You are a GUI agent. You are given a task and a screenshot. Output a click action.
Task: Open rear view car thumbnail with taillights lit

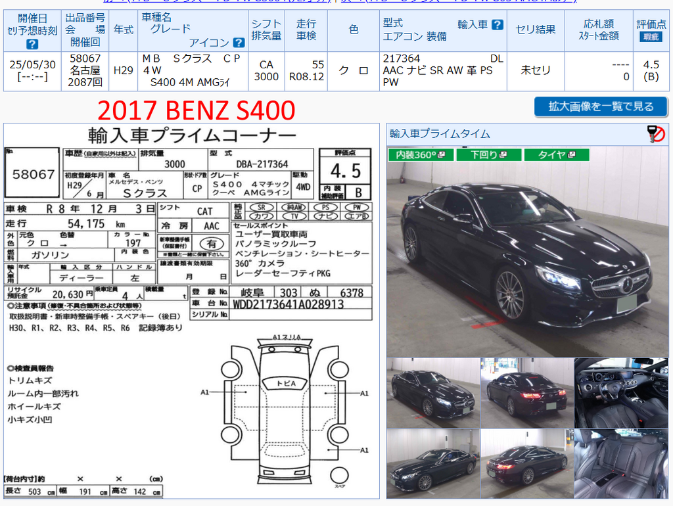pyautogui.click(x=527, y=393)
